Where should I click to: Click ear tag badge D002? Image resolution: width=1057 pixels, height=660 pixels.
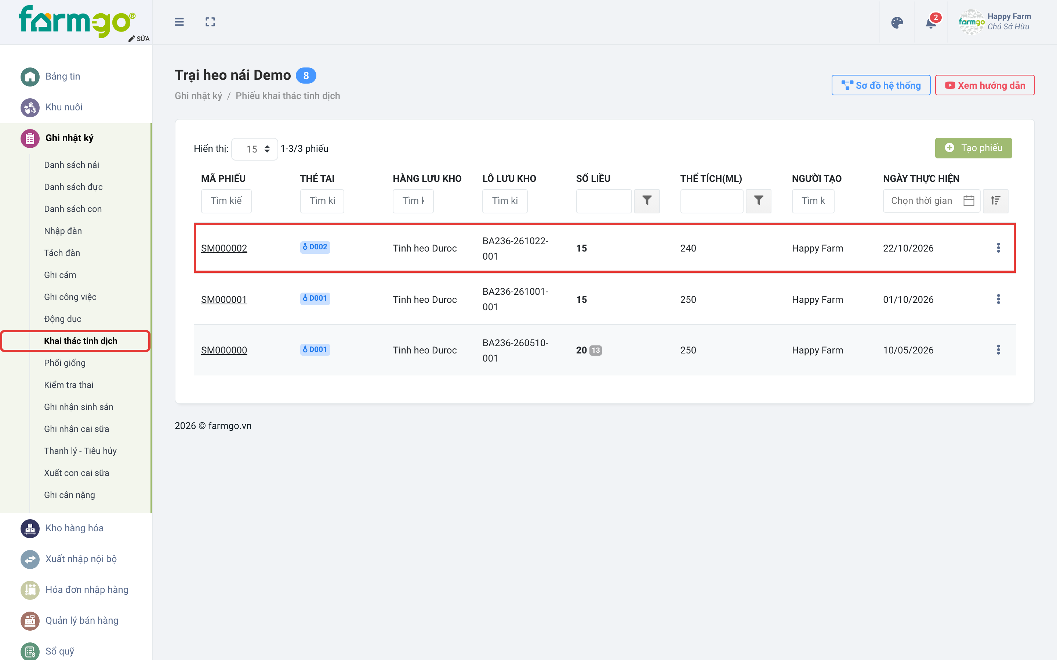315,247
